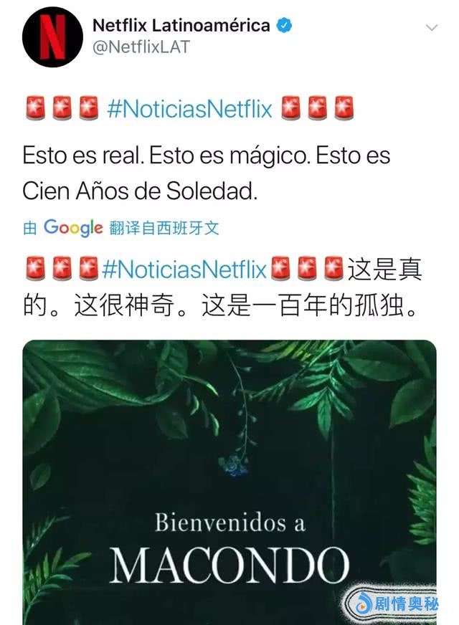Open #NoticiasNetflix hashtag in the Spanish tweet
This screenshot has height=625, width=459.
pos(189,108)
